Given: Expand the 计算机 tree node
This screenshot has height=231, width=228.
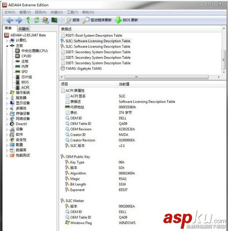Looking at the screenshot, I should coord(7,41).
